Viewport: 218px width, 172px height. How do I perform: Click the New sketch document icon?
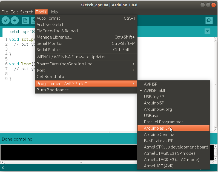(x=25, y=21)
